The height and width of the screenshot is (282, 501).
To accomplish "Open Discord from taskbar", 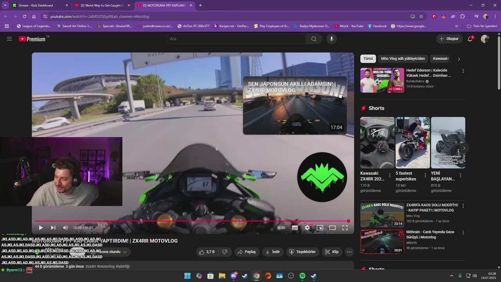I will pos(234,276).
